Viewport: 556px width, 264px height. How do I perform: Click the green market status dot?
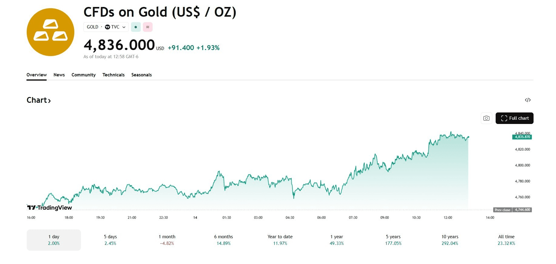pos(136,27)
